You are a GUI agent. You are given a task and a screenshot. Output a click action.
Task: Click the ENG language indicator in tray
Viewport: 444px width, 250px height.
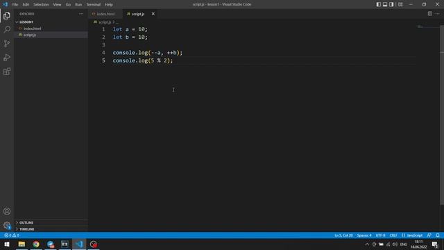[x=404, y=244]
